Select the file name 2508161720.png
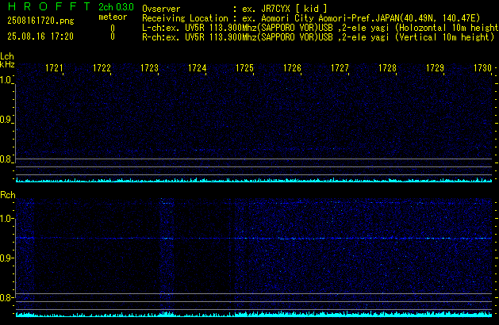This screenshot has height=325, width=499. pyautogui.click(x=40, y=21)
